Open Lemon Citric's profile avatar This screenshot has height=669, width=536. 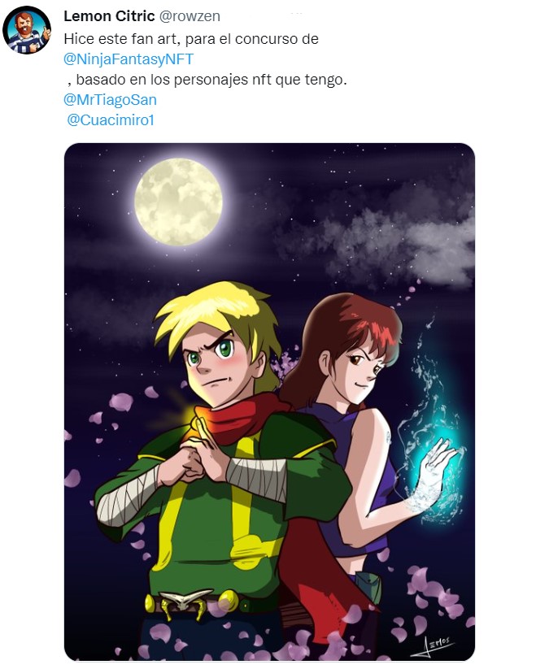27,30
